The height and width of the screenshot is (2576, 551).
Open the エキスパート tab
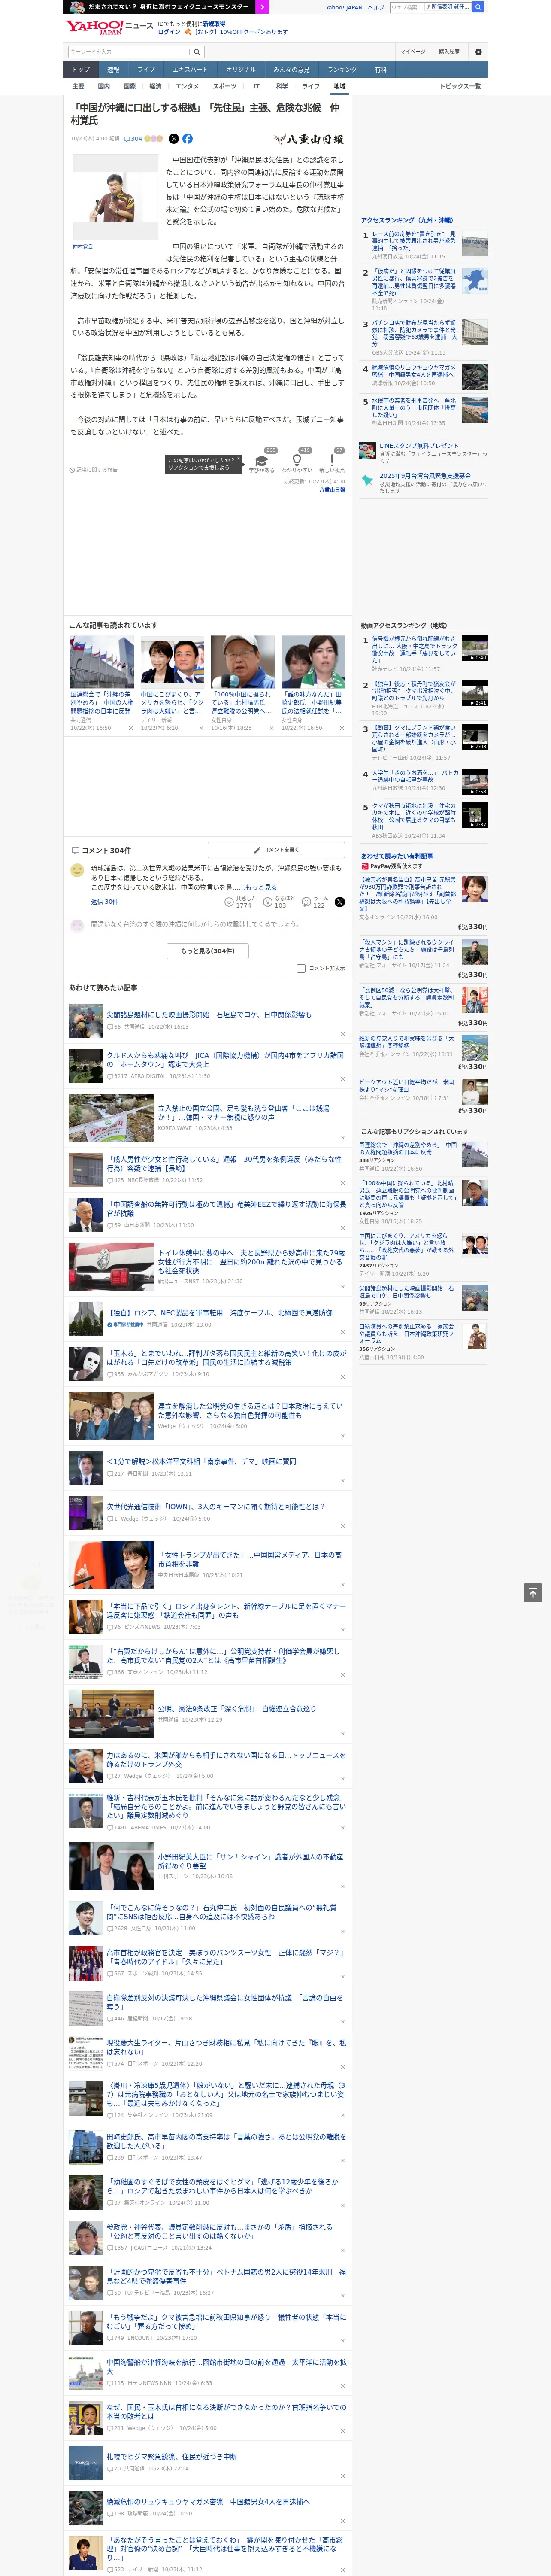tap(190, 70)
